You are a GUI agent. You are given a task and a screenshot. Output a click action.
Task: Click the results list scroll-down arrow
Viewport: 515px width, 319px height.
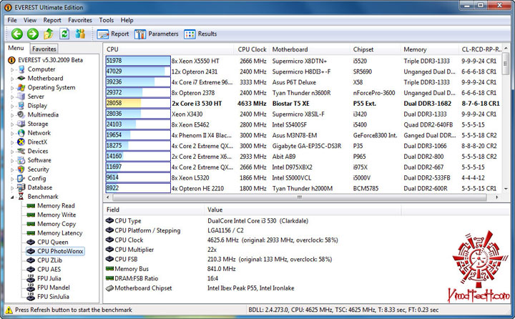[x=506, y=189]
